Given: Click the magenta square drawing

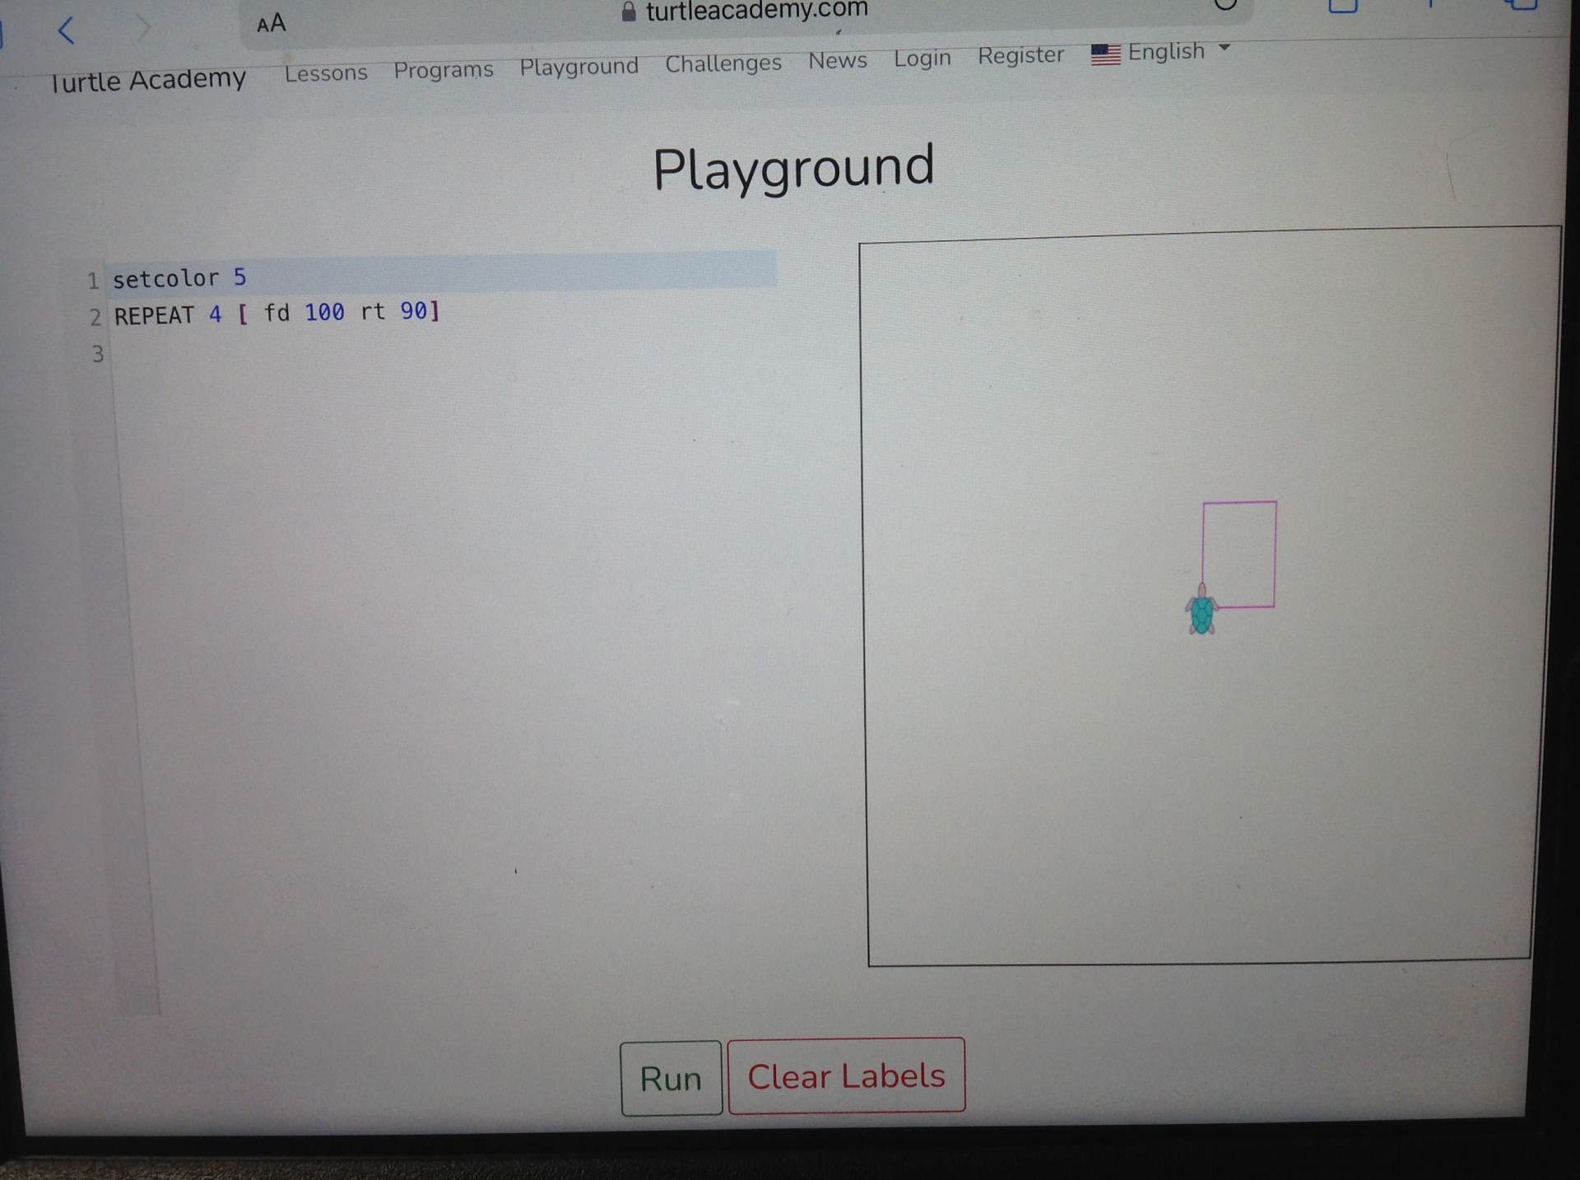Looking at the screenshot, I should click(1239, 555).
